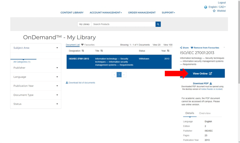
Task: Click the next page arrow
Action: 124,75
